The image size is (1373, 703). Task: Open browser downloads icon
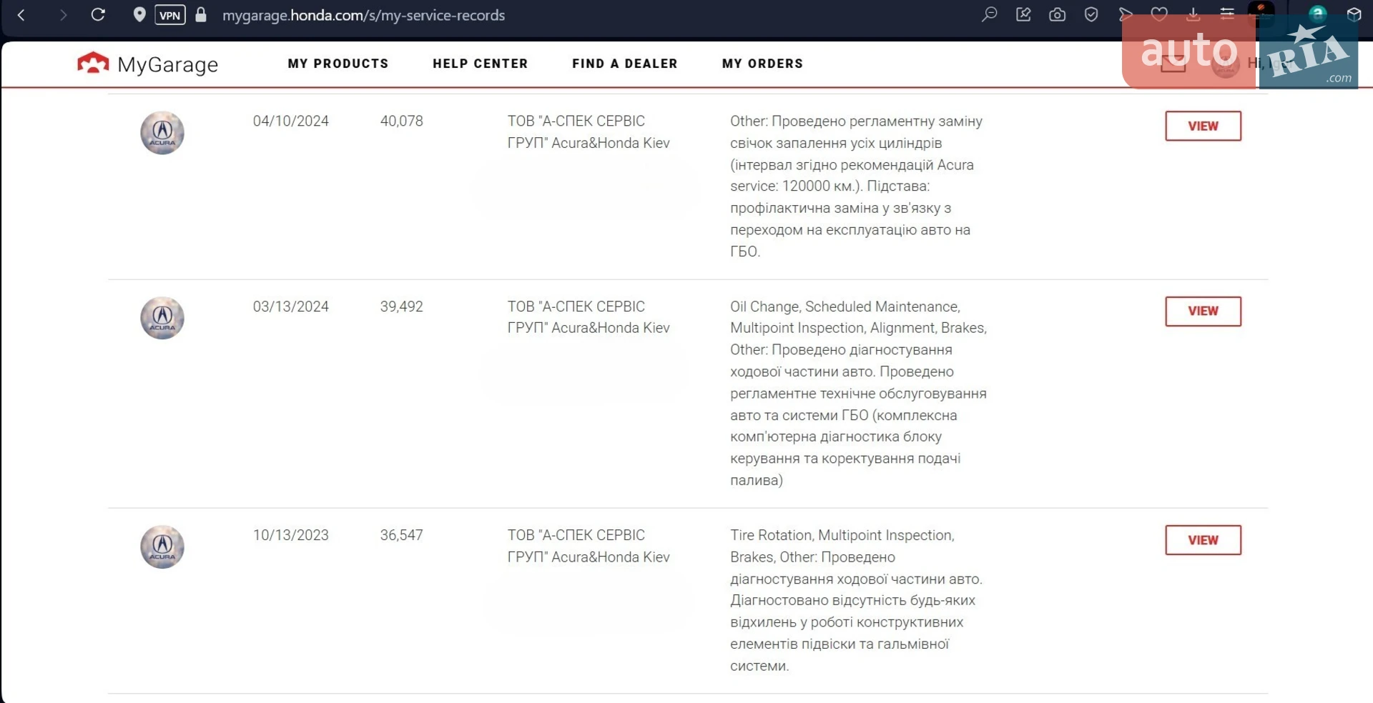(1193, 14)
